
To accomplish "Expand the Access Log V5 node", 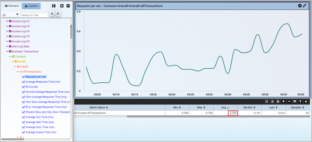I will tap(7, 36).
